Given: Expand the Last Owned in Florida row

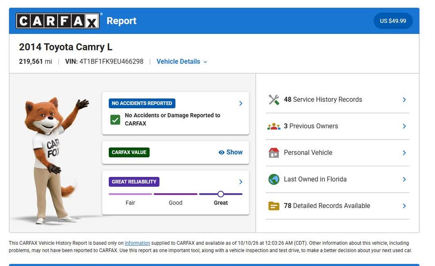Looking at the screenshot, I should pos(337,179).
